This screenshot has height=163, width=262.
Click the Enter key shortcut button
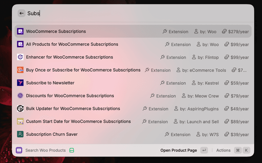point(204,150)
